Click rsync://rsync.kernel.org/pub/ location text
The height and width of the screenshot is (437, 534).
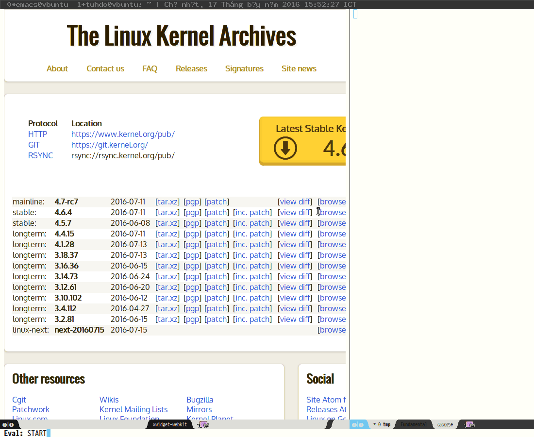tap(123, 156)
